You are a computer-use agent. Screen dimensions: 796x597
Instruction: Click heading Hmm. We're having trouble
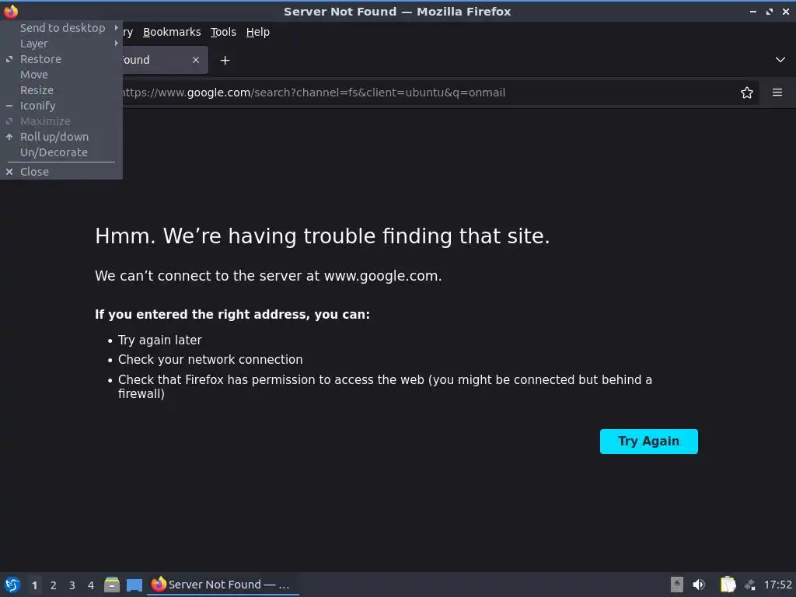click(323, 236)
